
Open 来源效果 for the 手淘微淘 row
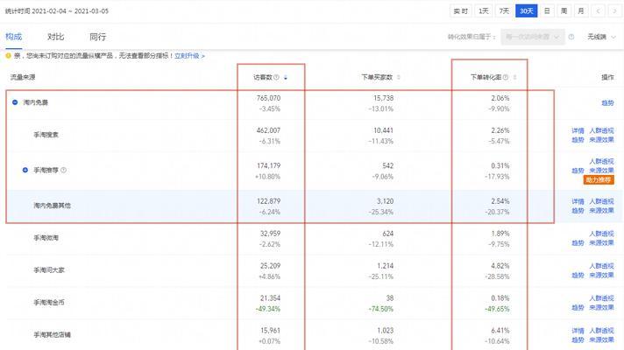tap(601, 242)
